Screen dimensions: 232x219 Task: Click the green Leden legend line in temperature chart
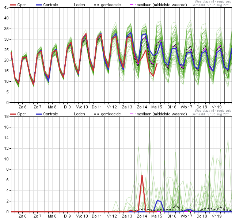pos(70,5)
